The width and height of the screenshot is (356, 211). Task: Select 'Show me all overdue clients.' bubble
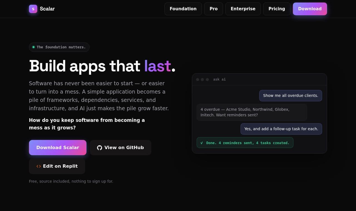[x=291, y=96]
